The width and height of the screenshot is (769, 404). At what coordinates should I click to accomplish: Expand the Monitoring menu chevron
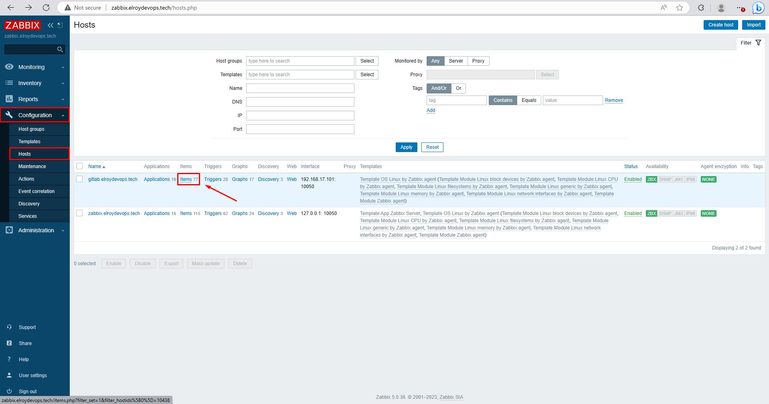[x=63, y=67]
